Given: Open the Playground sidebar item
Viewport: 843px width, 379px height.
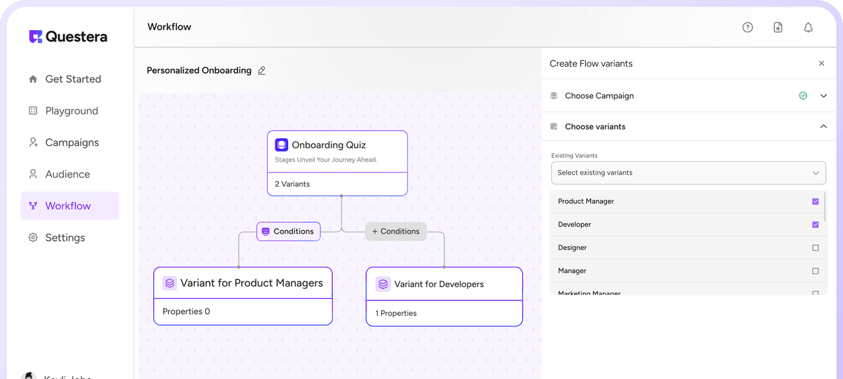Looking at the screenshot, I should coord(70,111).
